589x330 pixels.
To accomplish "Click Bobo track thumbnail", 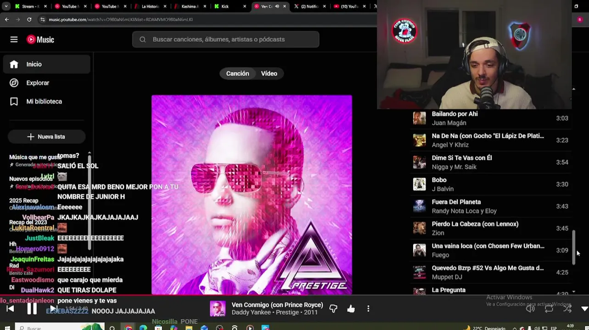I will point(419,184).
